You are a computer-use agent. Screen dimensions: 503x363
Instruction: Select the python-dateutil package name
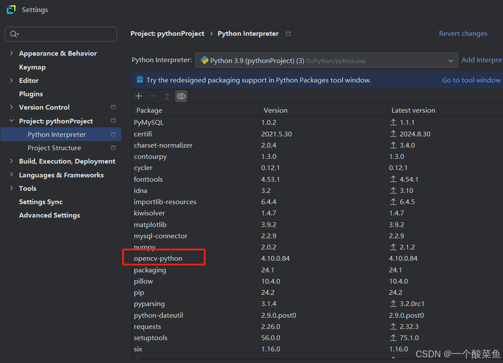click(x=158, y=315)
